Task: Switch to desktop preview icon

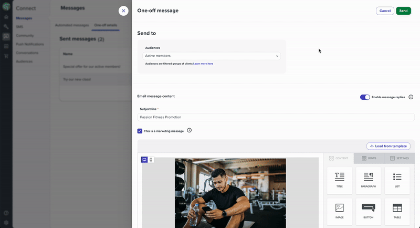Action: click(x=144, y=160)
